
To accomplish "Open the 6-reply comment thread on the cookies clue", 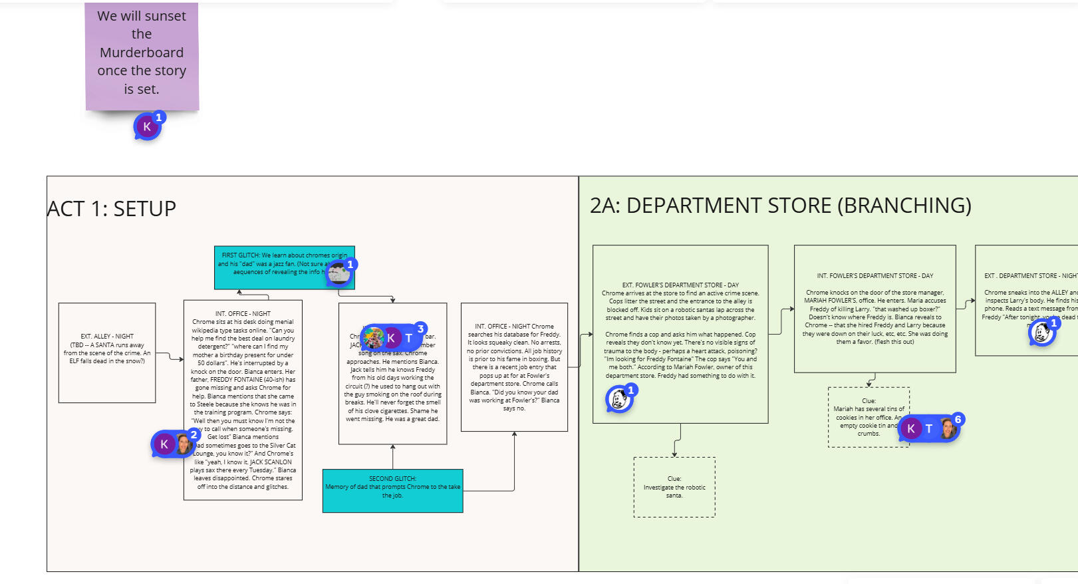I will point(928,429).
